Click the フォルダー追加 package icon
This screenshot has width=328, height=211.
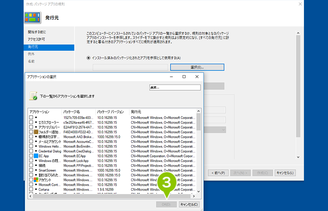coord(36,132)
